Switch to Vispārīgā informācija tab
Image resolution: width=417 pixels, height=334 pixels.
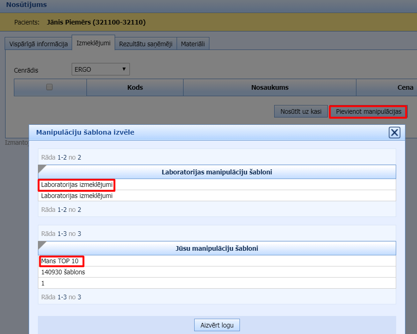point(38,44)
